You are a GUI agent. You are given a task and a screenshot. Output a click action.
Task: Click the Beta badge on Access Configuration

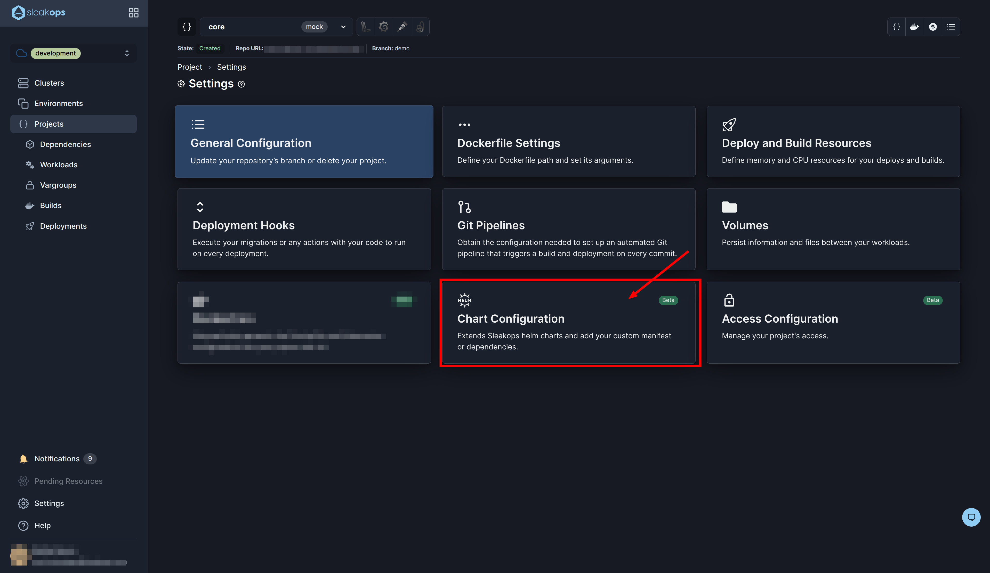click(933, 300)
